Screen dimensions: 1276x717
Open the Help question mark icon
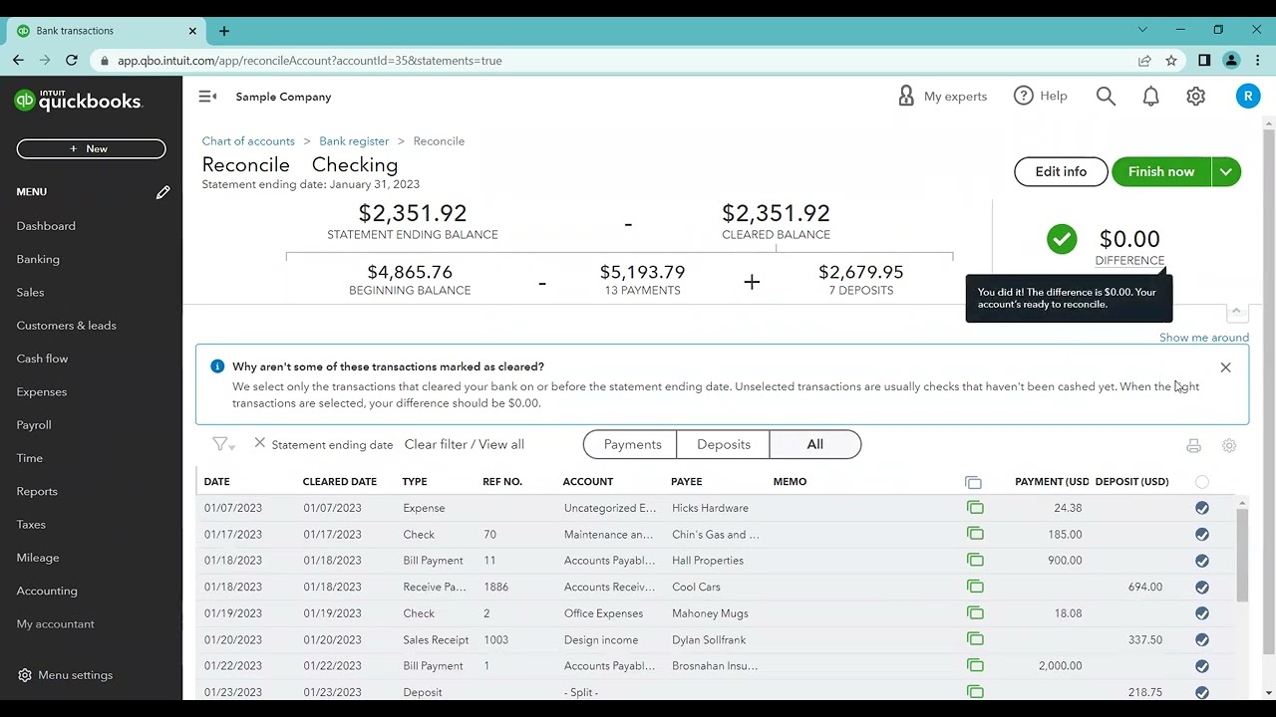(x=1024, y=96)
